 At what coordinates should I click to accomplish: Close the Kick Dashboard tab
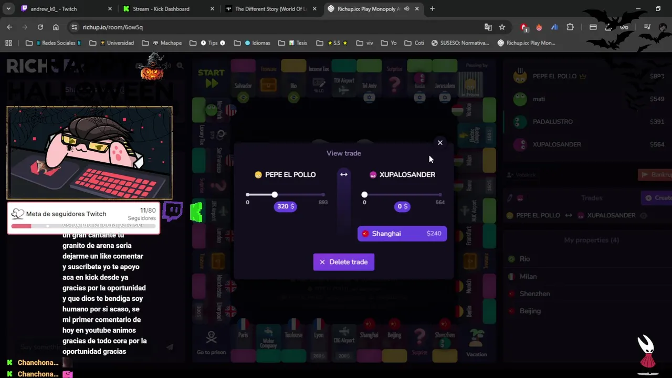click(212, 9)
